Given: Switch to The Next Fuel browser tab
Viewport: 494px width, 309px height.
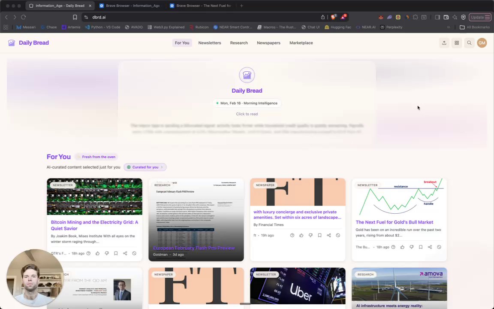Looking at the screenshot, I should 202,6.
